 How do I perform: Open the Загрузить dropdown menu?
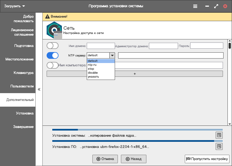point(15,6)
